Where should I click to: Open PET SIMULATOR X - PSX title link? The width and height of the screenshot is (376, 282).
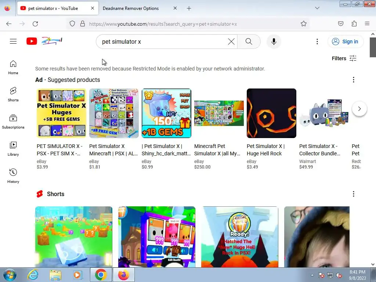60,150
